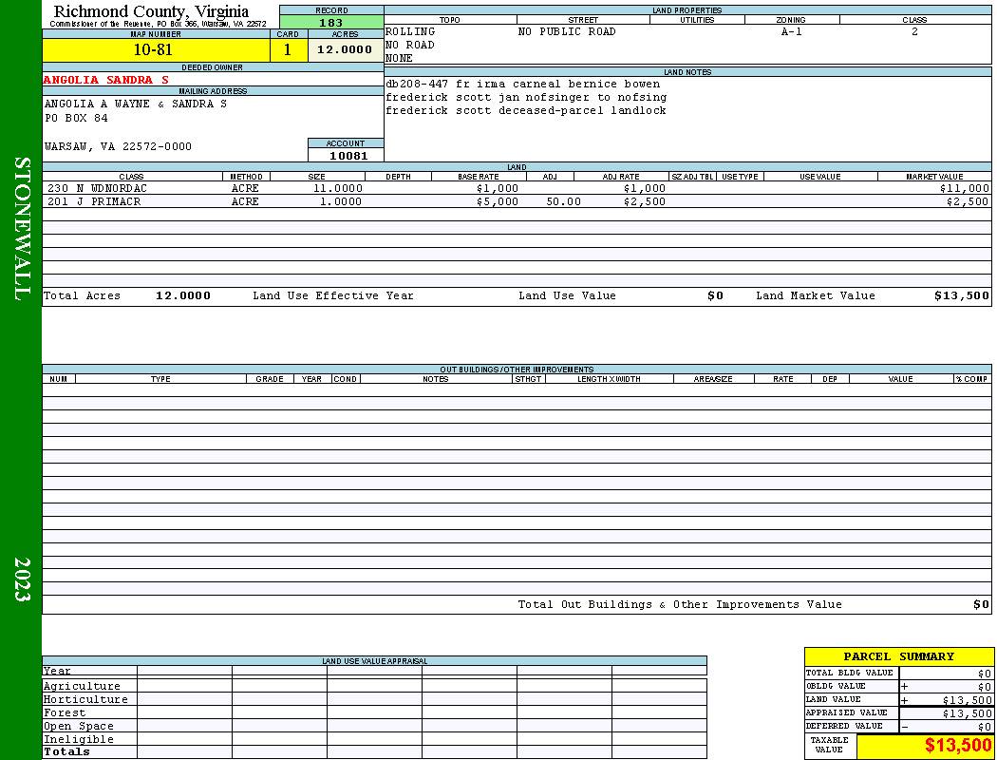This screenshot has height=760, width=997.
Task: Select size 11.0000 in land table
Action: [338, 188]
